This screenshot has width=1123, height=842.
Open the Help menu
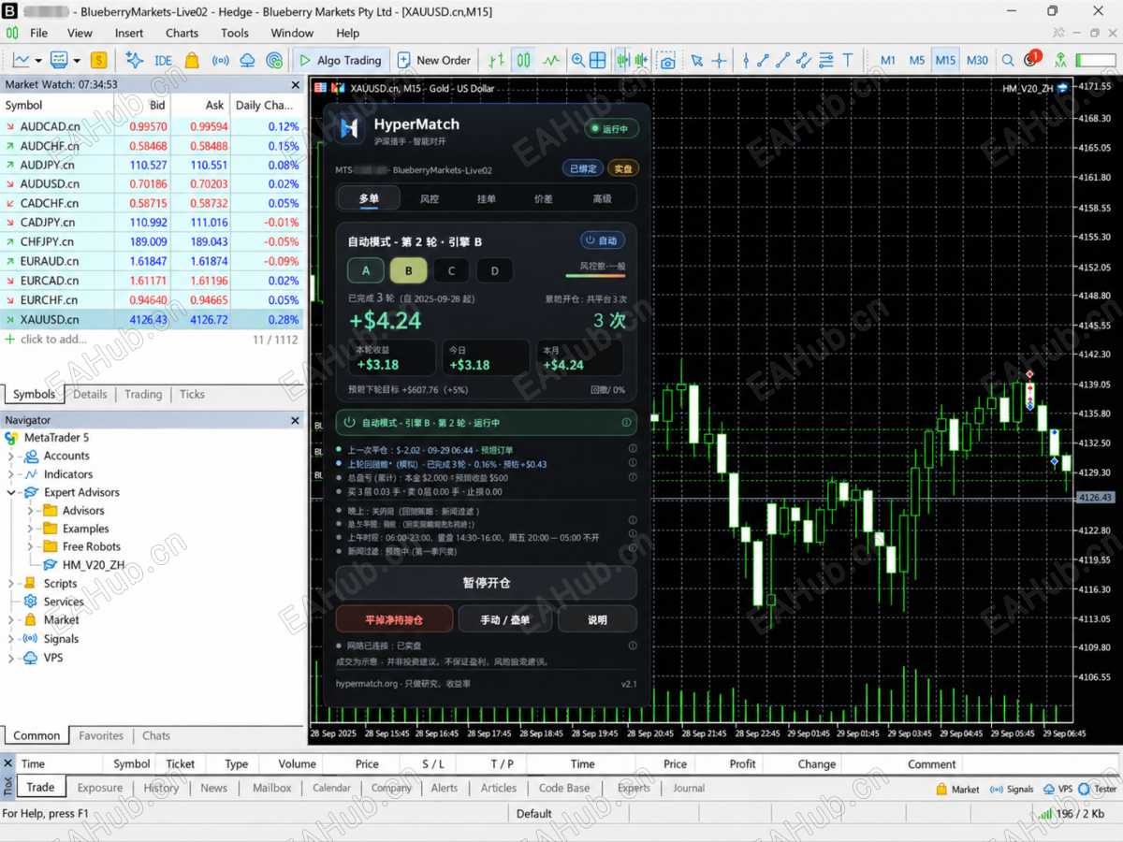[347, 33]
